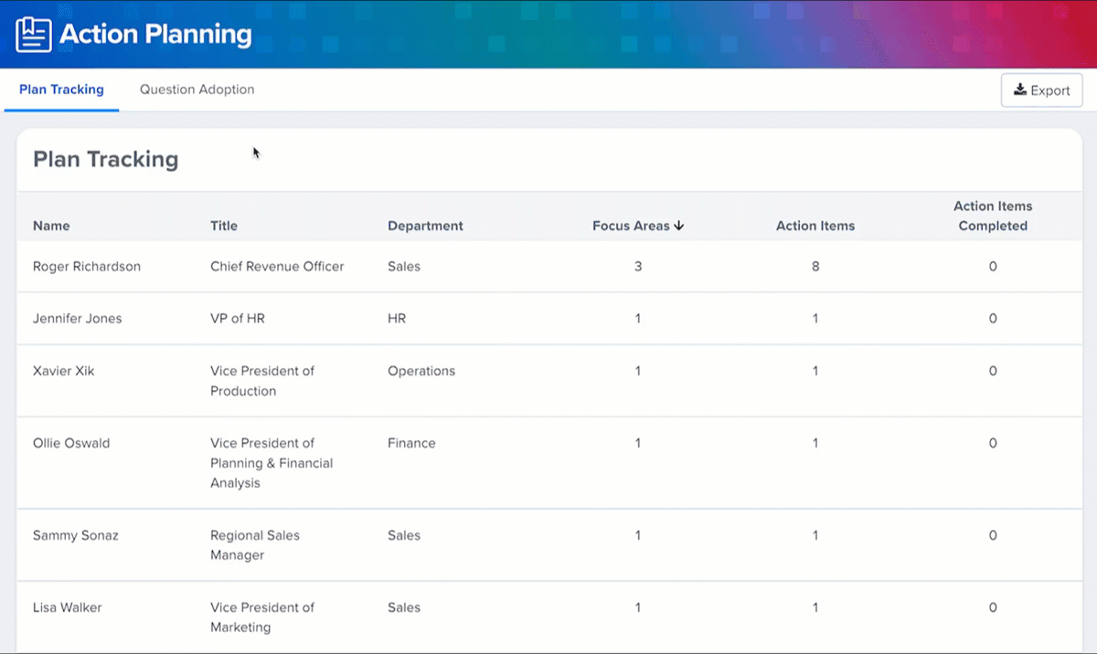This screenshot has width=1097, height=654.
Task: Sort by the Title column header
Action: coord(224,226)
